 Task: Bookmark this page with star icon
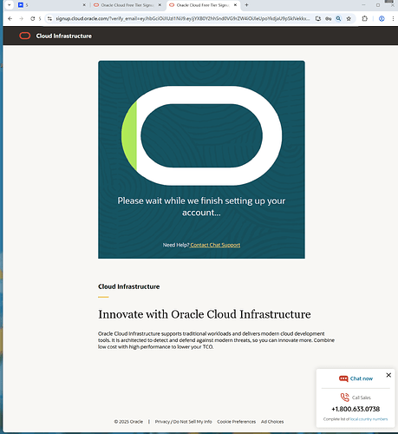349,19
